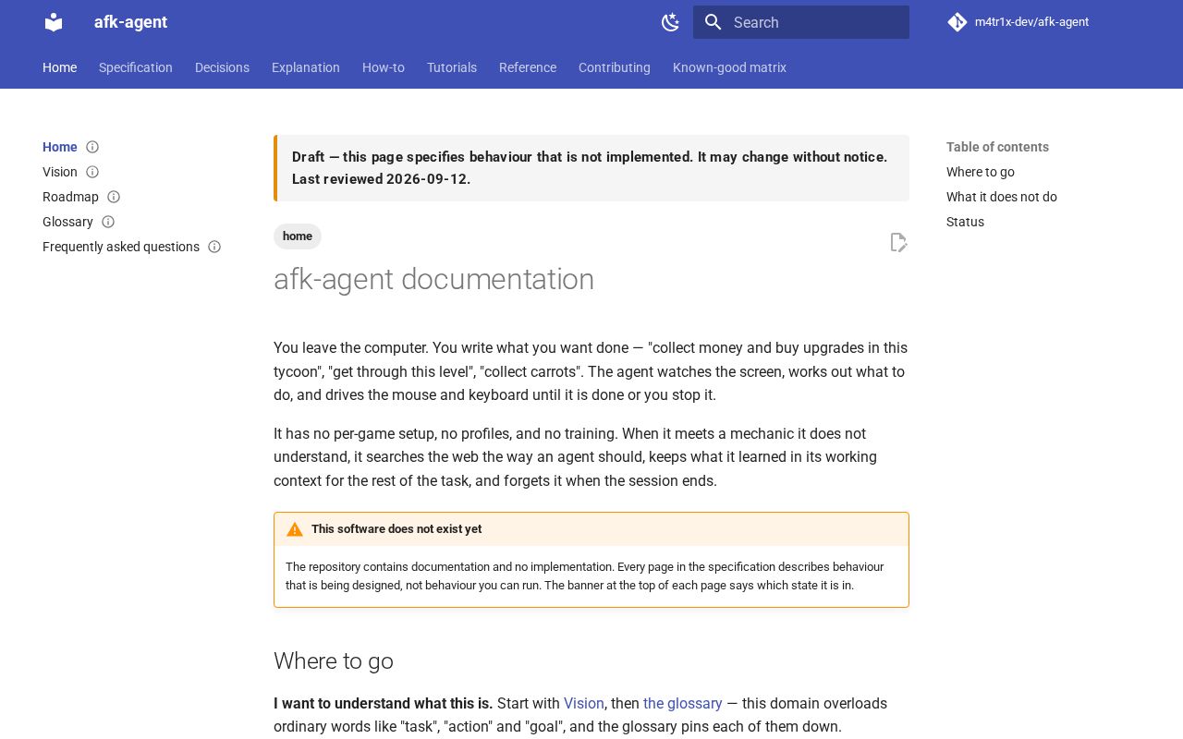Go to the Tutorials tab

pyautogui.click(x=452, y=67)
